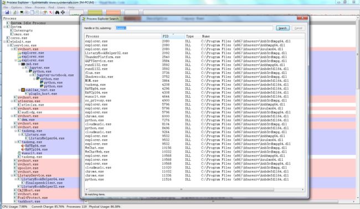Click the Properties toolbar icon

tap(45, 12)
